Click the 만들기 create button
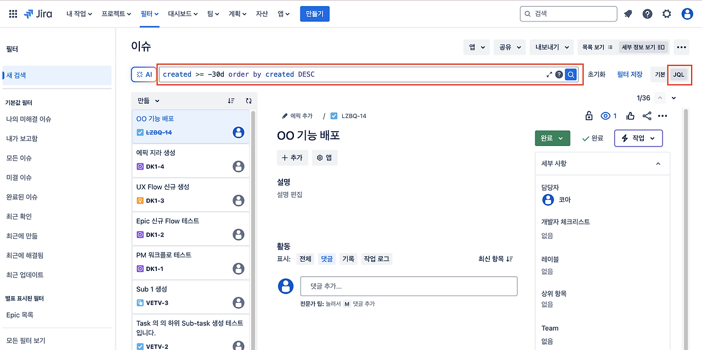702x350 pixels. tap(314, 14)
